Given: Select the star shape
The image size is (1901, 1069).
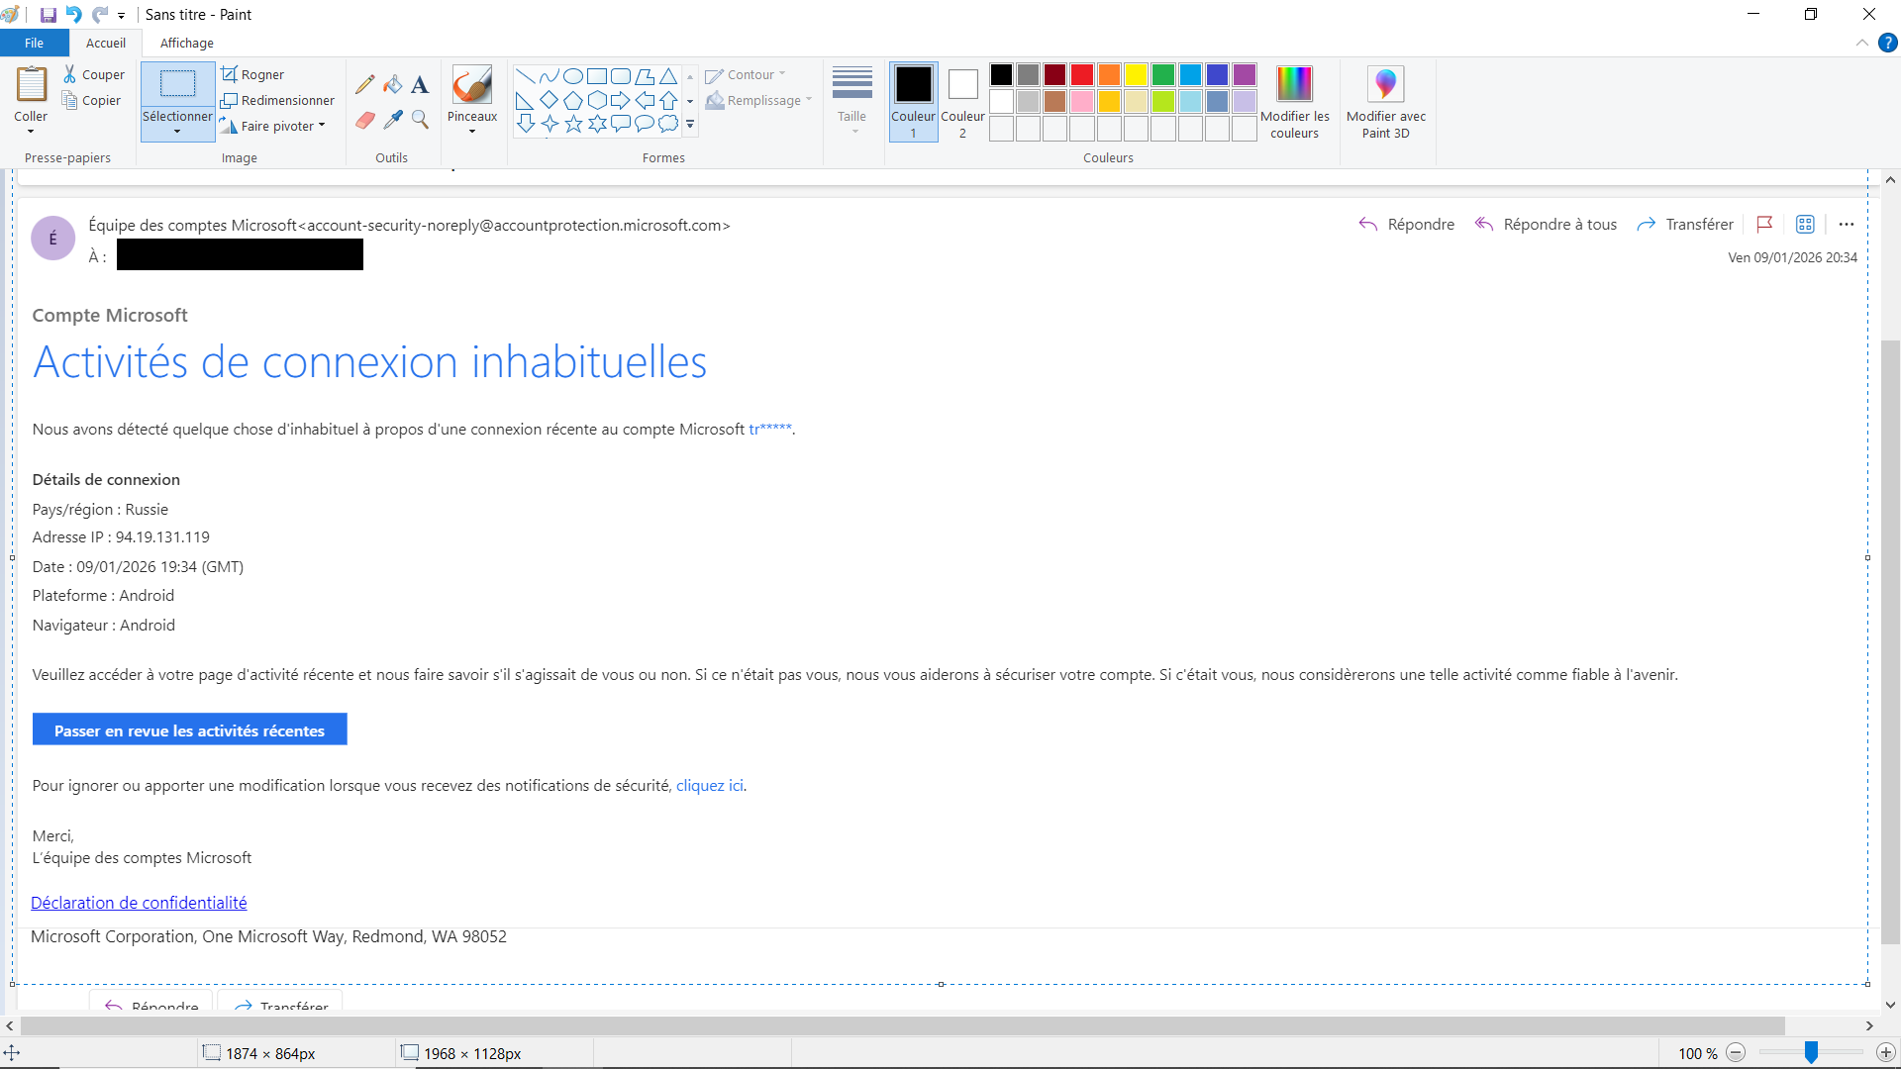Looking at the screenshot, I should [573, 124].
